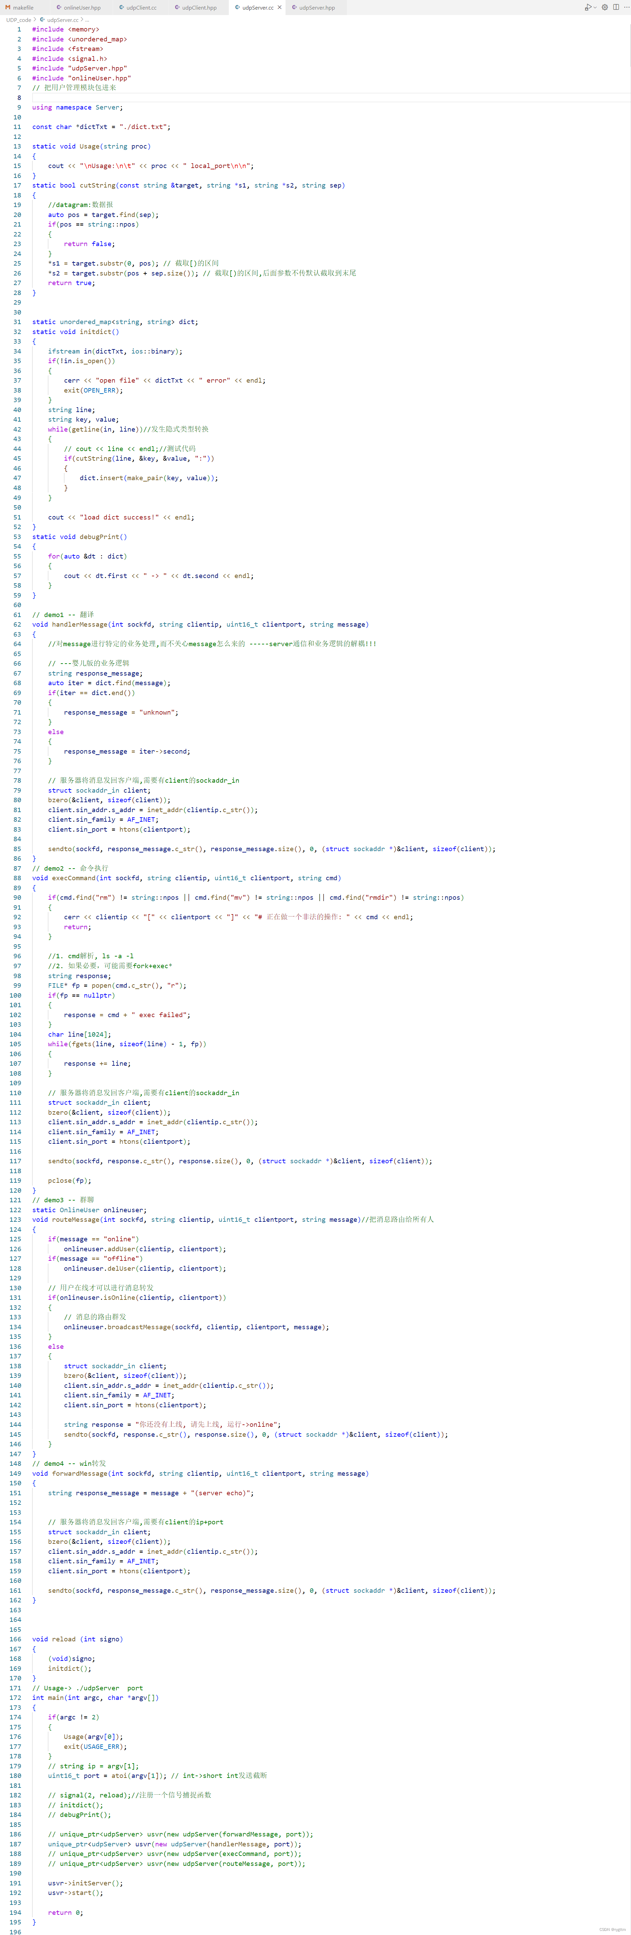631x1935 pixels.
Task: Click 'dict.insert(make_pair(key, value));' line
Action: click(x=149, y=478)
